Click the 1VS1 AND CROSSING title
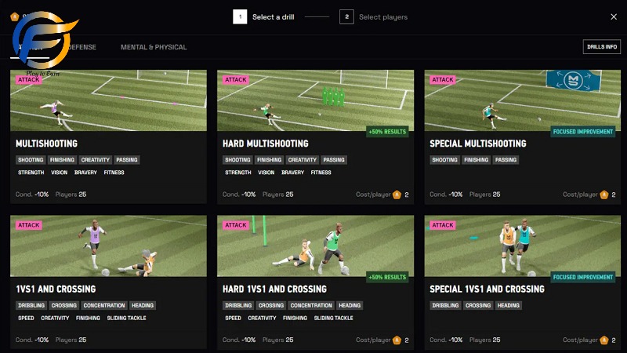This screenshot has height=353, width=627. pyautogui.click(x=56, y=289)
